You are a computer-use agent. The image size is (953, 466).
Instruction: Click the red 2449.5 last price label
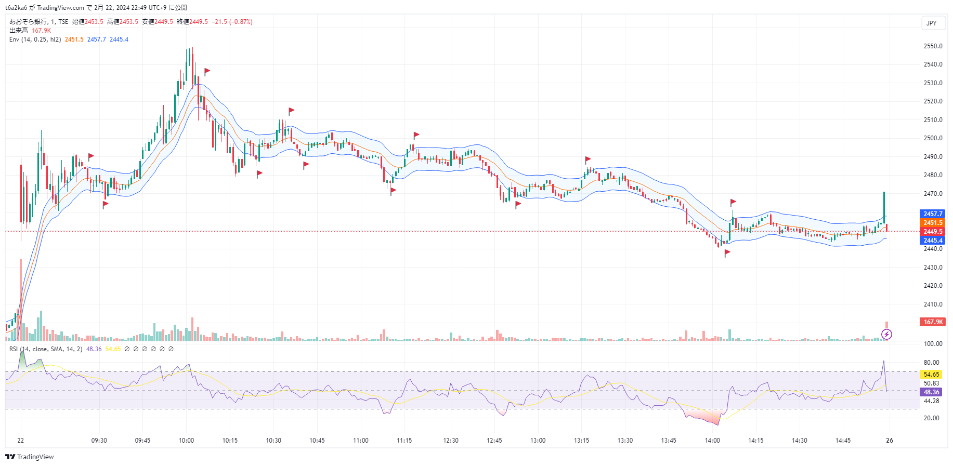(x=933, y=232)
